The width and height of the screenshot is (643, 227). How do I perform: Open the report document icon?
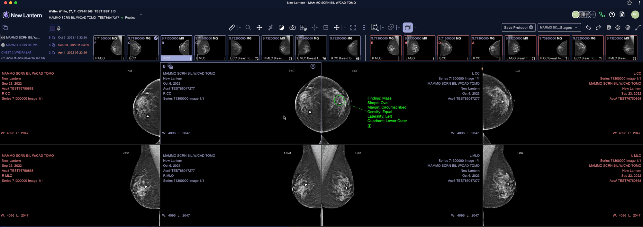coord(622,14)
